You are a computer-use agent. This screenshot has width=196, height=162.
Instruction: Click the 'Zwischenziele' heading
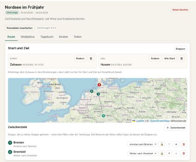(18, 127)
